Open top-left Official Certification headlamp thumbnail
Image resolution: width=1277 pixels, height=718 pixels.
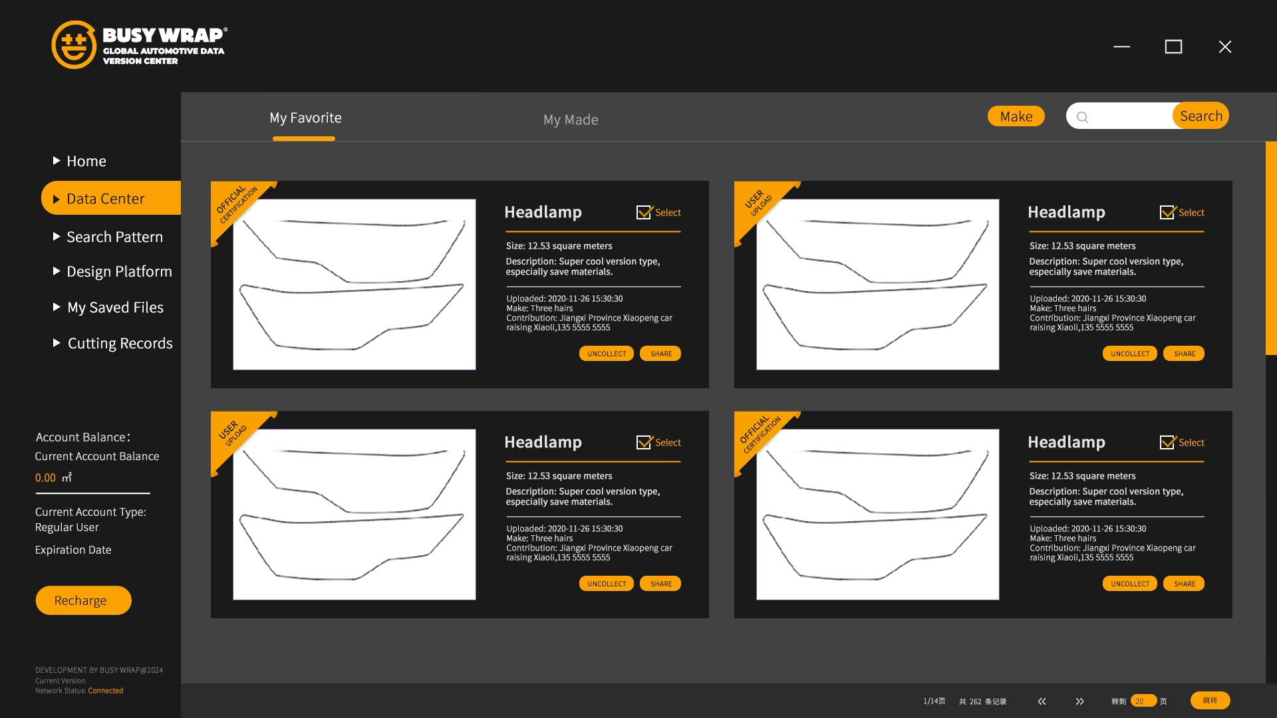pyautogui.click(x=355, y=285)
